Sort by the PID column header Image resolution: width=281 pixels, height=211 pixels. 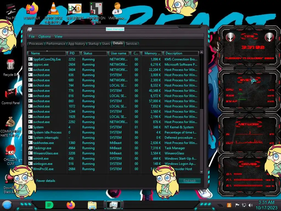pos(74,53)
